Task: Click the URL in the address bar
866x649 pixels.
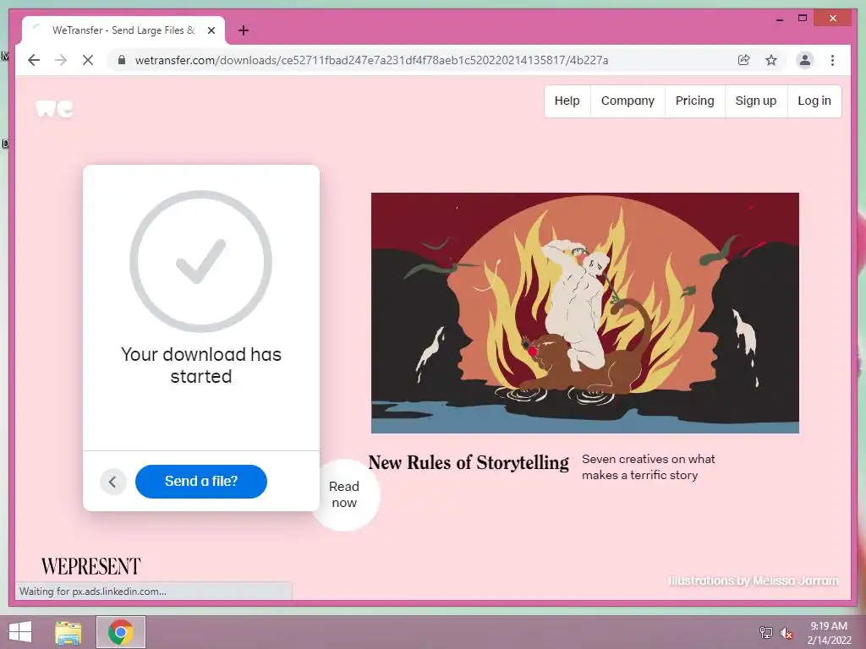Action: (x=372, y=60)
